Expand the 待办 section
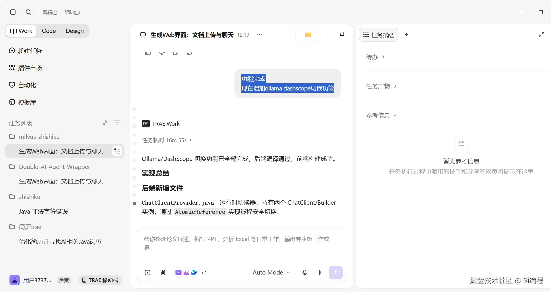The image size is (551, 292). [x=375, y=57]
